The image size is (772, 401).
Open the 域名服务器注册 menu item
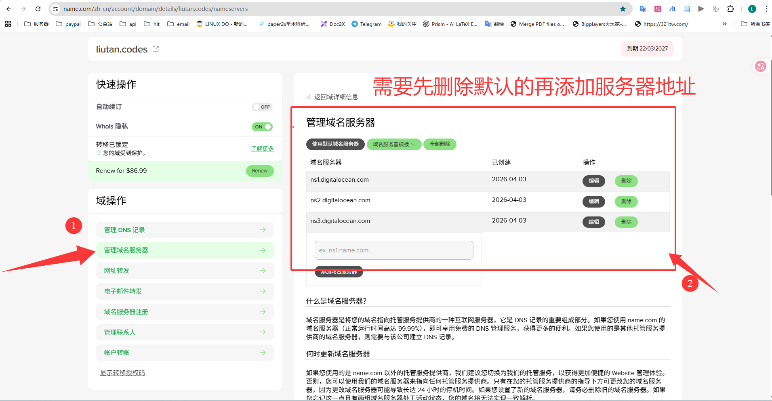point(185,312)
